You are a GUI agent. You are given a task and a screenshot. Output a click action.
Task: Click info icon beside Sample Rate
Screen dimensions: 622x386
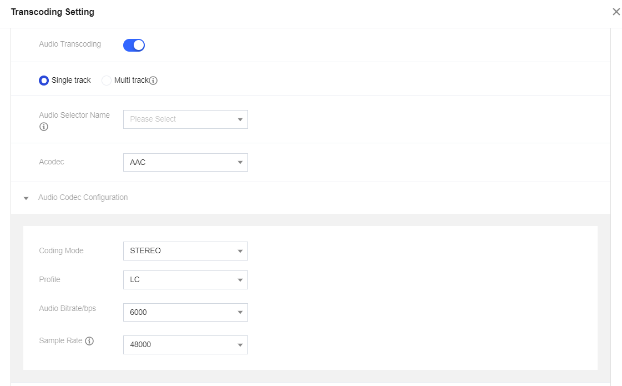(x=89, y=340)
